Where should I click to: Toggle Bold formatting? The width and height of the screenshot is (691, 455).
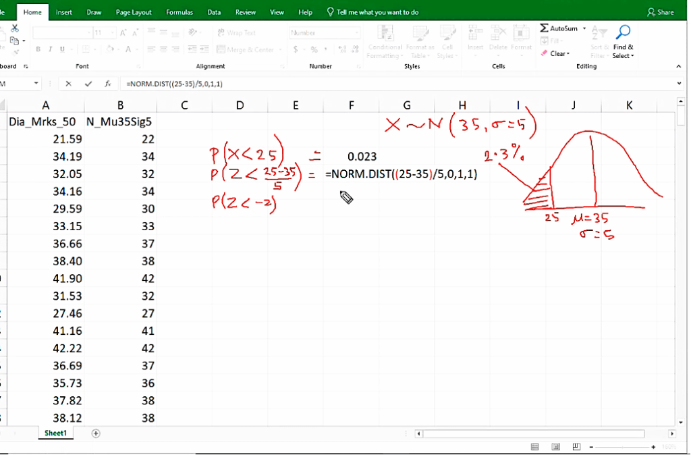pos(38,49)
